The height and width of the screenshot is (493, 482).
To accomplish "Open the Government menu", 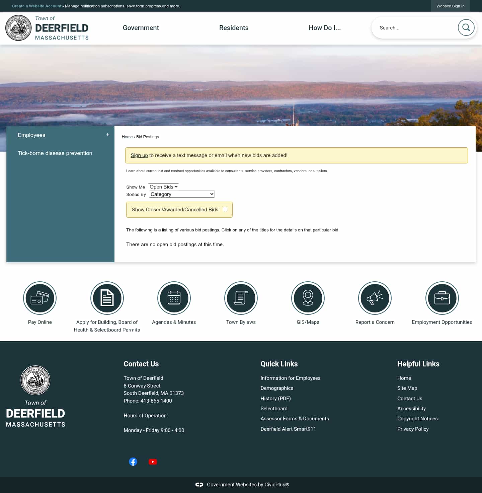I will pyautogui.click(x=141, y=28).
